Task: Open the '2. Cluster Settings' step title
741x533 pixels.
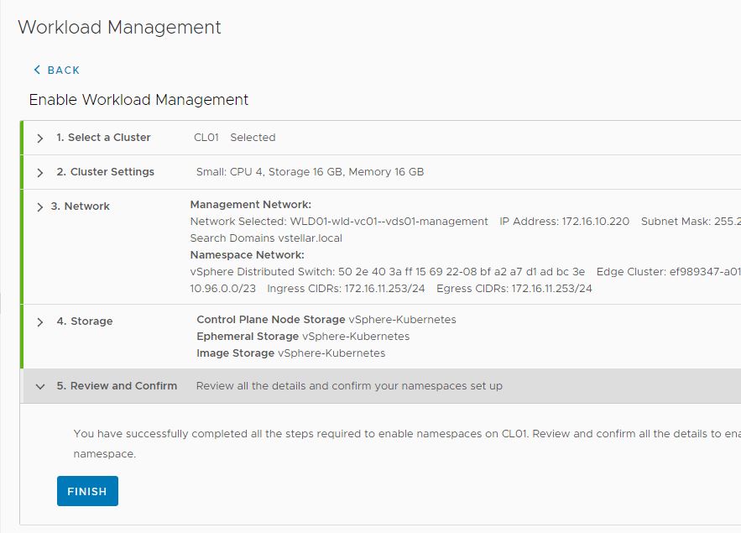Action: click(x=105, y=172)
